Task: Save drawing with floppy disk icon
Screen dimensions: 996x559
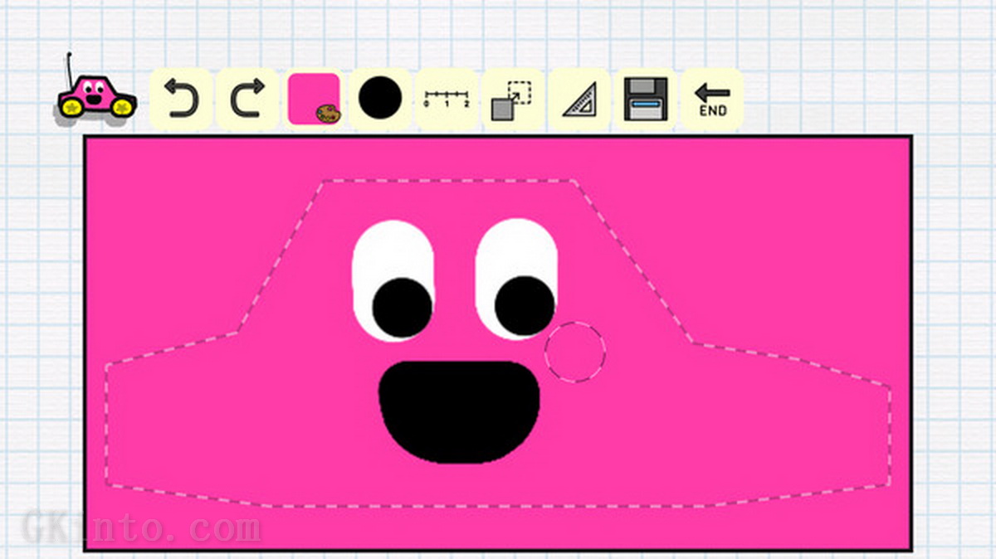Action: tap(646, 99)
